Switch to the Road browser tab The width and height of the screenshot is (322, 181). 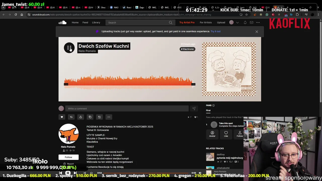tap(127, 8)
